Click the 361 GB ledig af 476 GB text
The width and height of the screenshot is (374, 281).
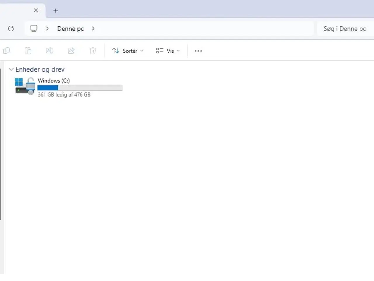pyautogui.click(x=64, y=95)
